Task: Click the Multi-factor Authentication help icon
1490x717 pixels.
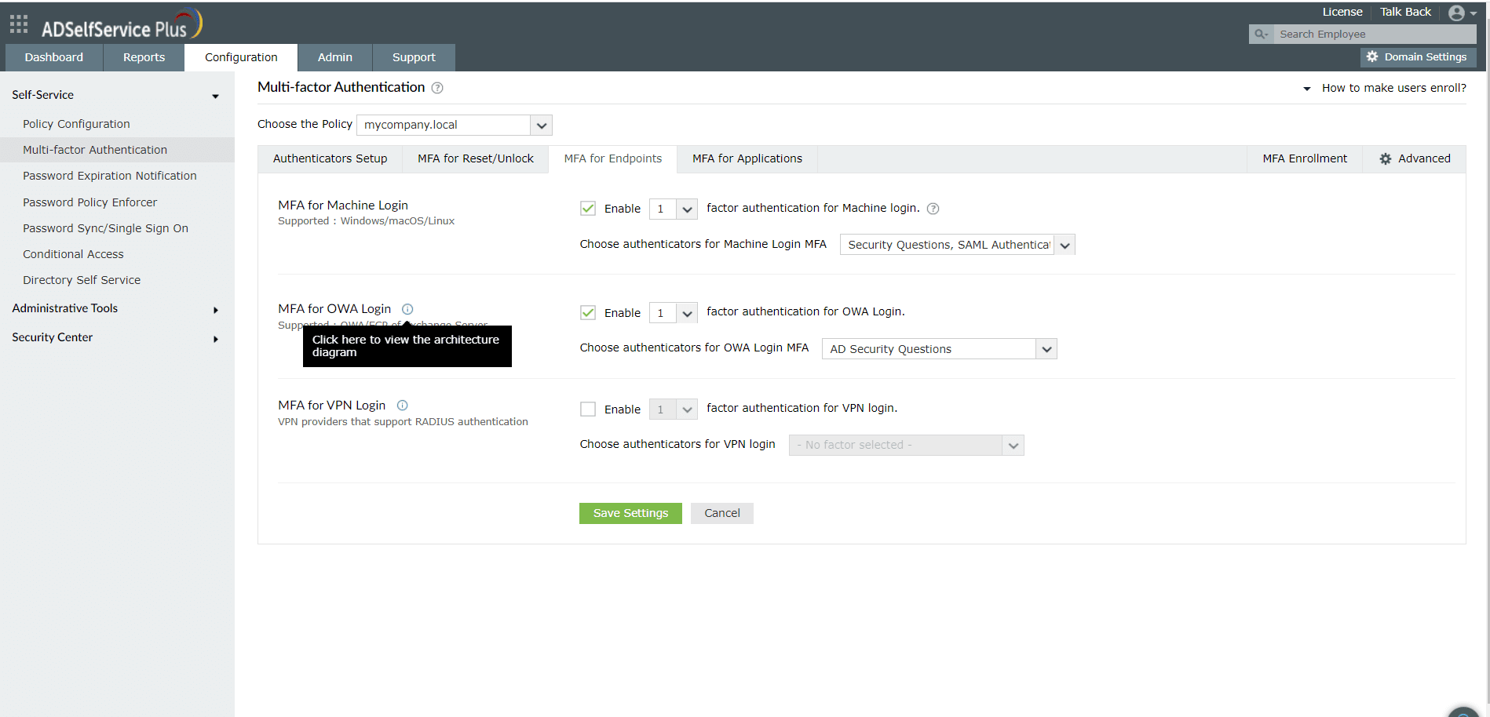Action: tap(437, 88)
